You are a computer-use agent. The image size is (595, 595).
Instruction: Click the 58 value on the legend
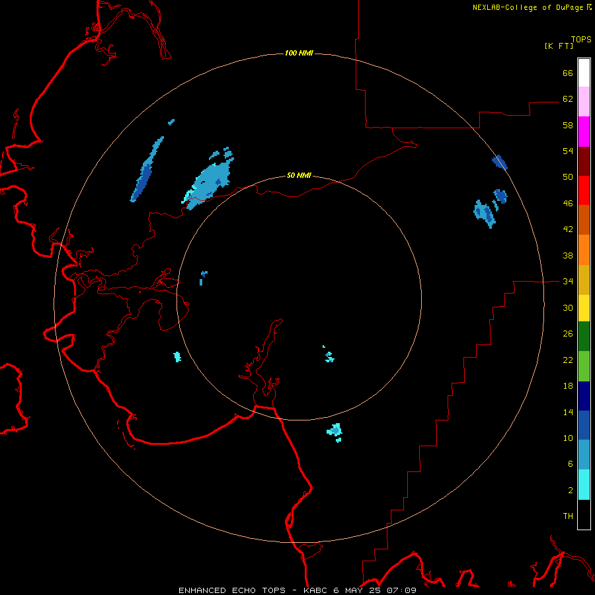point(568,125)
